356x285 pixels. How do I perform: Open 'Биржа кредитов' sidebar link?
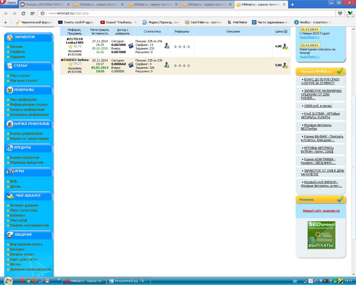pyautogui.click(x=24, y=158)
